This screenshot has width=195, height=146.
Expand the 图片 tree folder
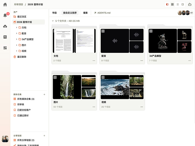[x=16, y=45]
